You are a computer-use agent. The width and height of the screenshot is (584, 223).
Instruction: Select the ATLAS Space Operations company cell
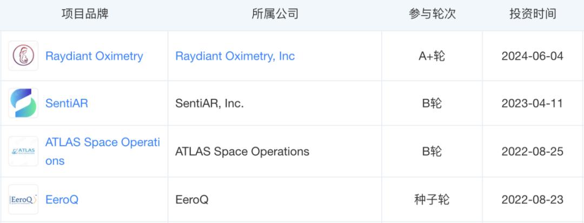tap(242, 152)
